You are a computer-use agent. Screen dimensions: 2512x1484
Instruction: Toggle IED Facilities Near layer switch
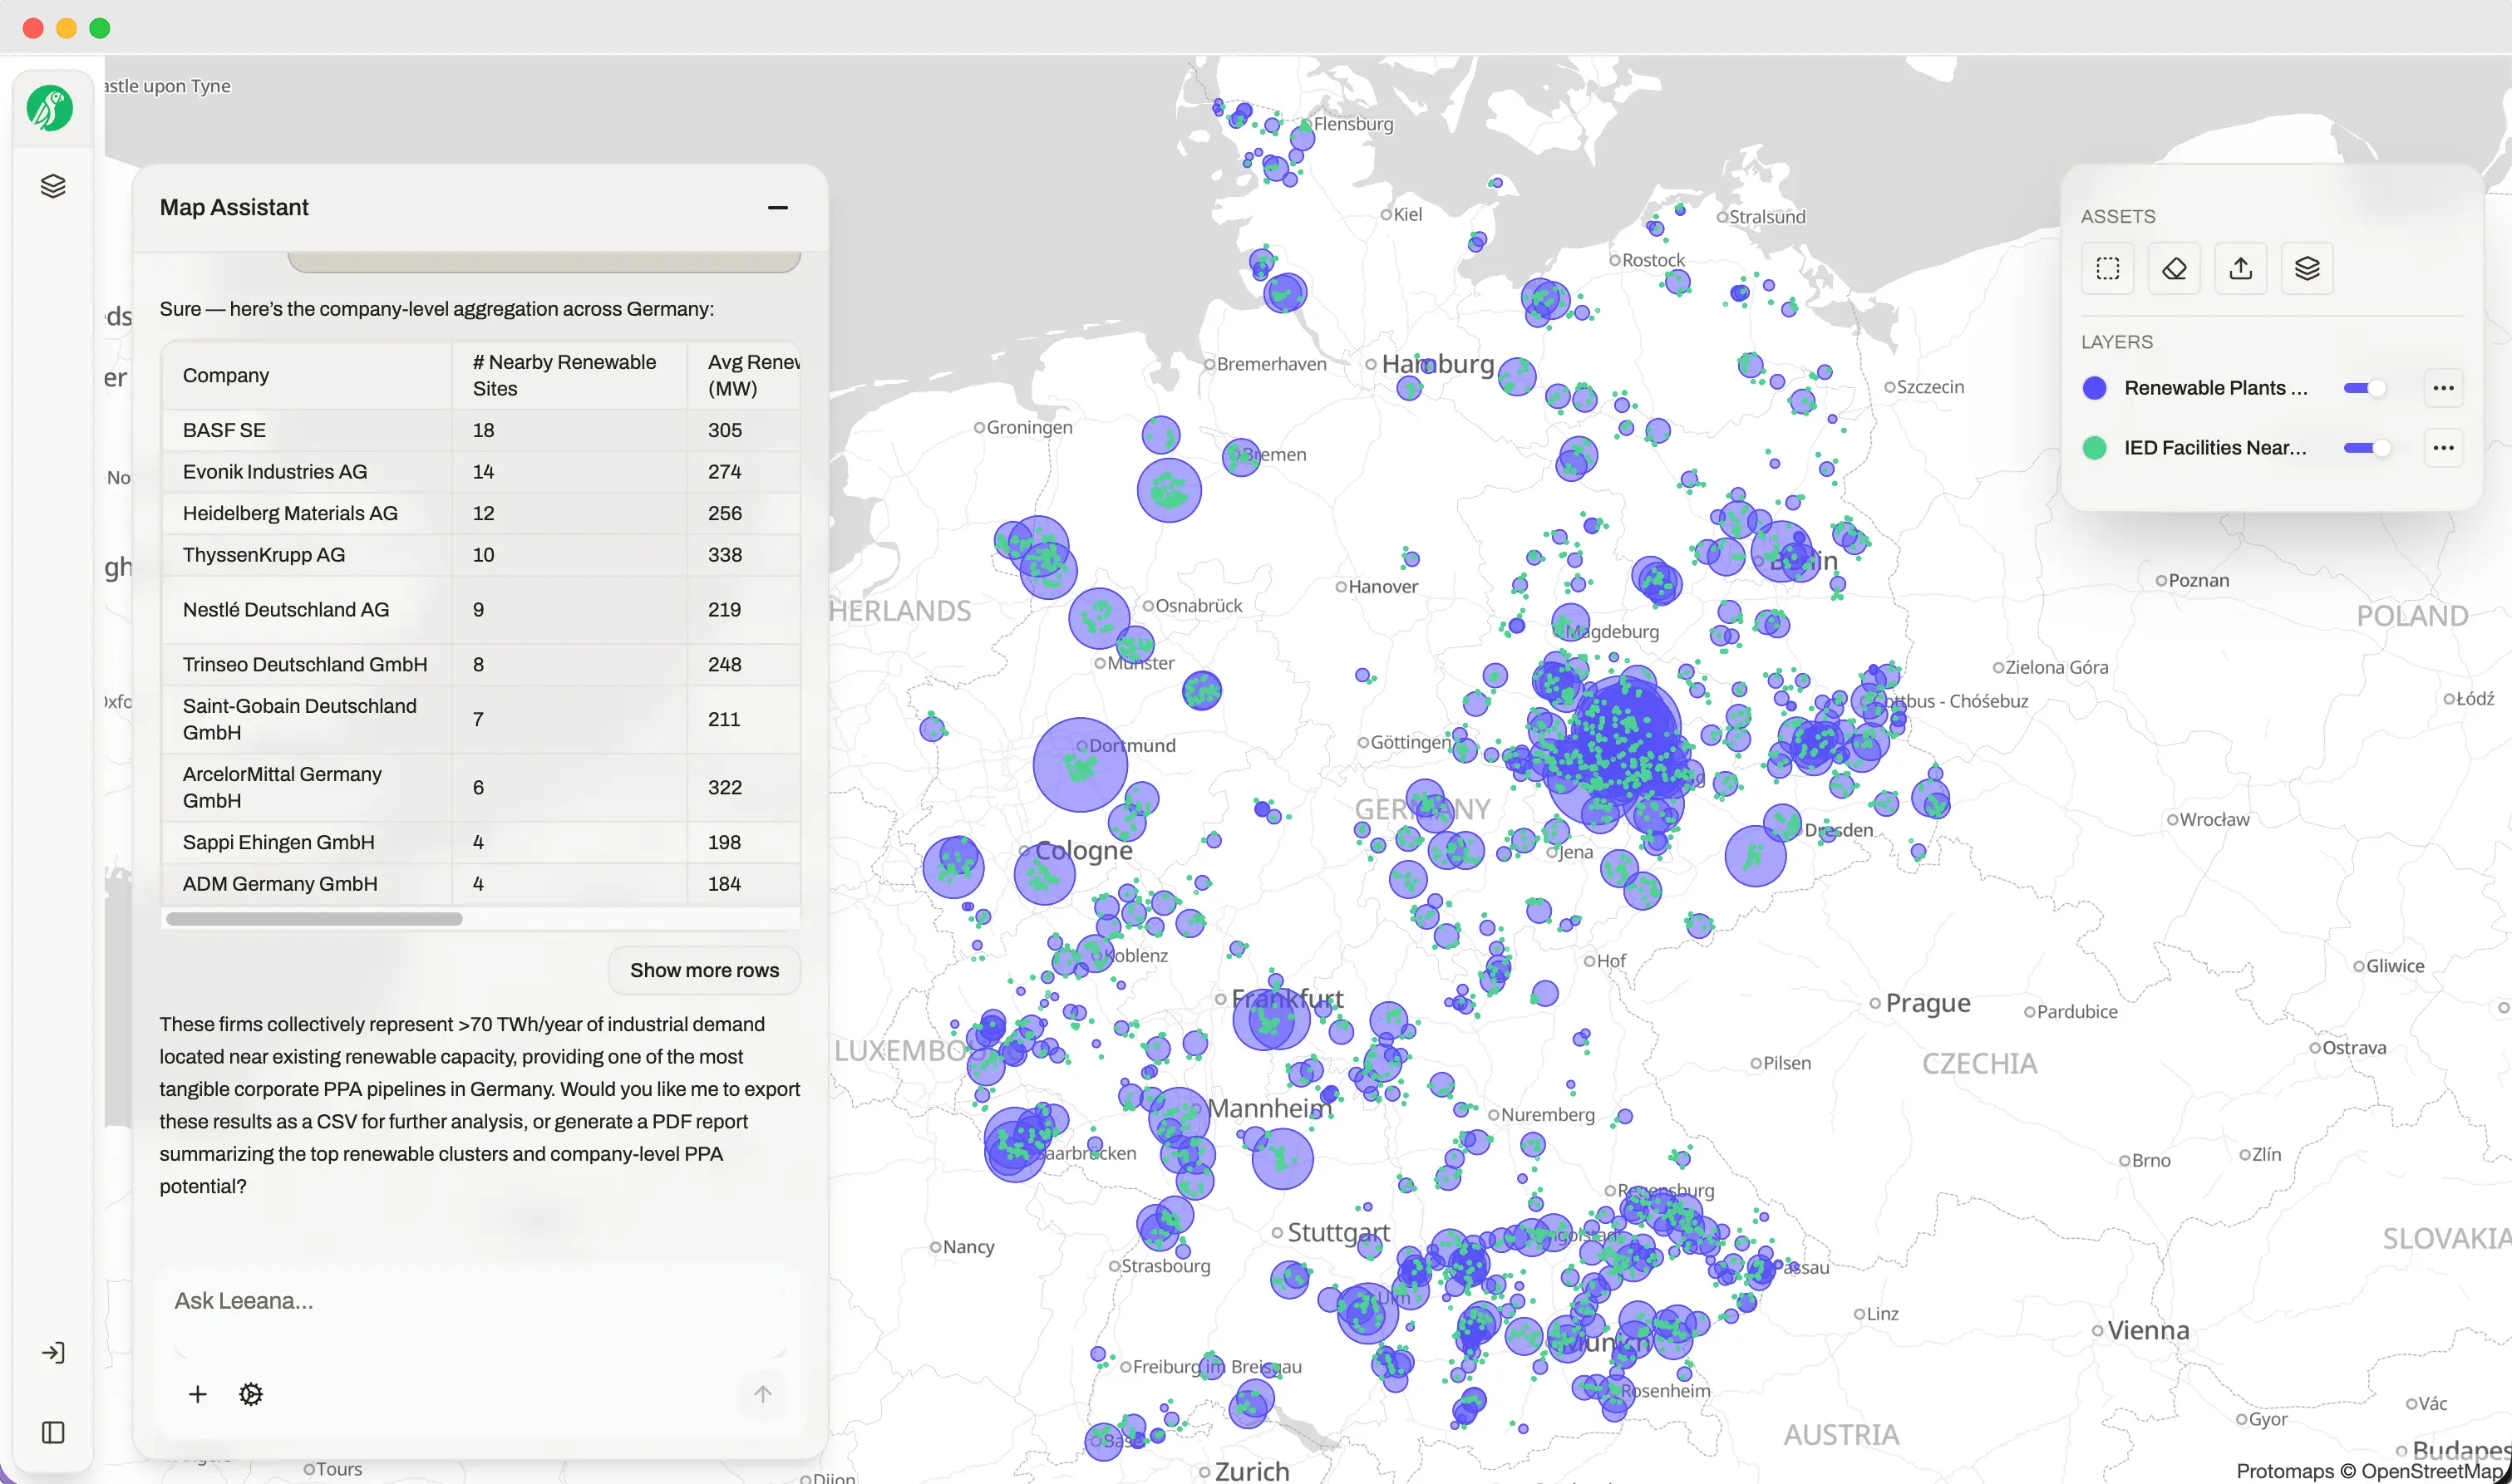(x=2365, y=448)
